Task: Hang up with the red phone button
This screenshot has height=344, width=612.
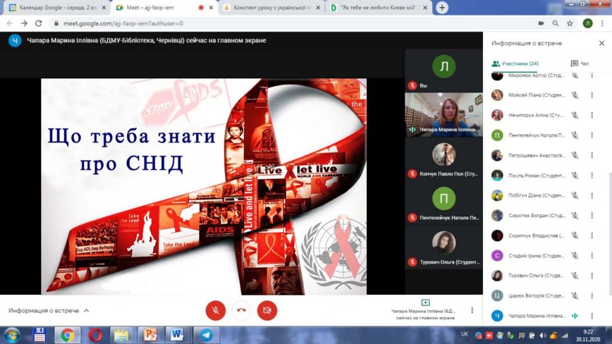Action: coord(241,310)
